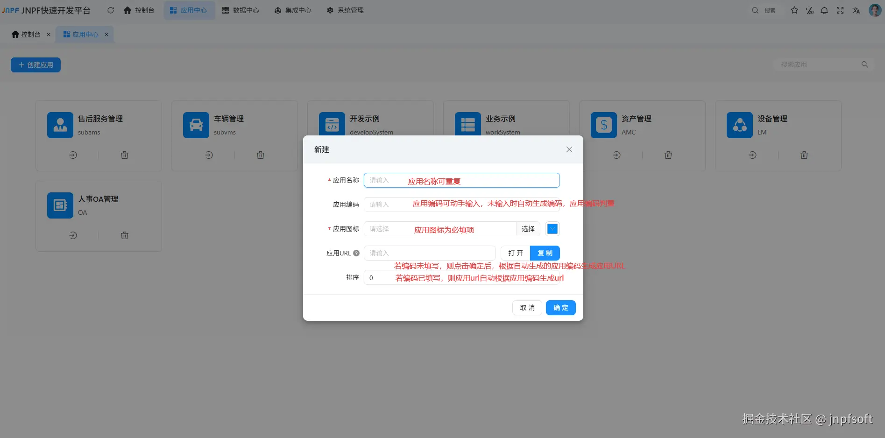The height and width of the screenshot is (438, 885).
Task: Open the 车辆管理 app icon
Action: tap(196, 125)
